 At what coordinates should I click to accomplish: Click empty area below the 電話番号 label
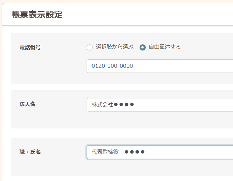coord(34,68)
